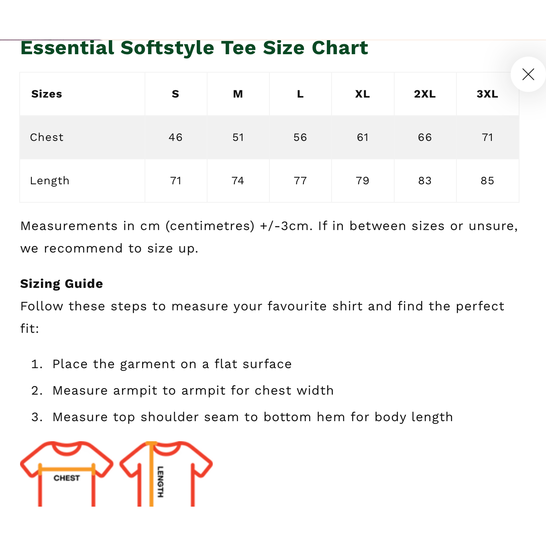Click the Sizing Guide subheading
Image resolution: width=546 pixels, height=546 pixels.
click(x=62, y=284)
